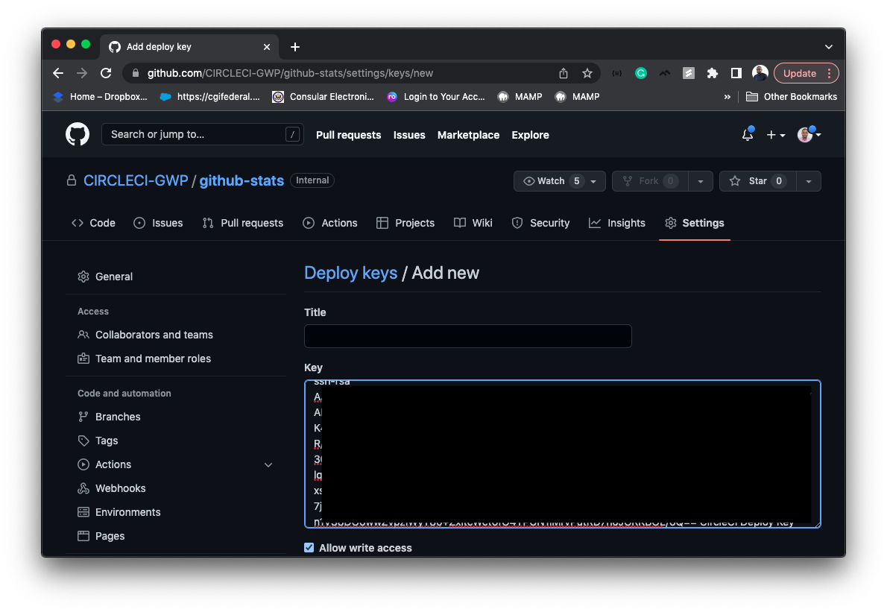Screen dimensions: 887x612
Task: Click the Webhooks gear icon in sidebar
Action: 84,488
